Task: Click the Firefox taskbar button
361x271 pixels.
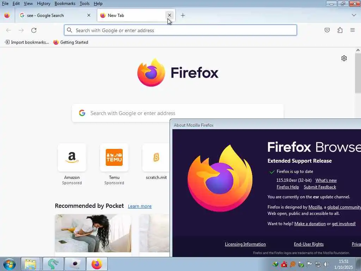Action: [x=97, y=264]
